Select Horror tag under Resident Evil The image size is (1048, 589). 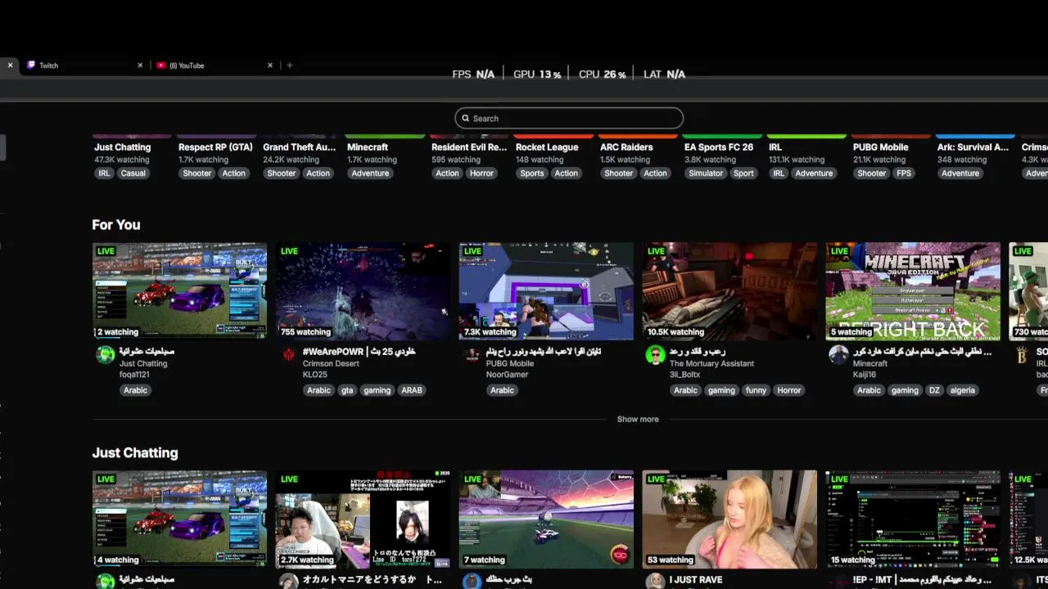click(x=481, y=173)
